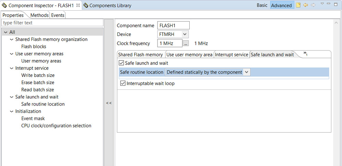Uncheck Safe launch and wait checkbox

121,63
